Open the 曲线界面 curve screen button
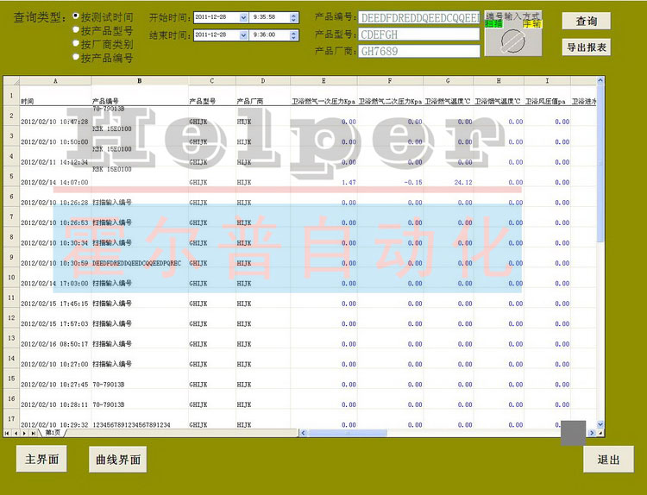 point(118,459)
